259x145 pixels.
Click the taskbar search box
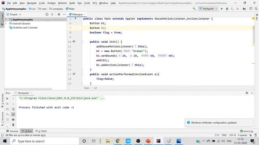45,141
